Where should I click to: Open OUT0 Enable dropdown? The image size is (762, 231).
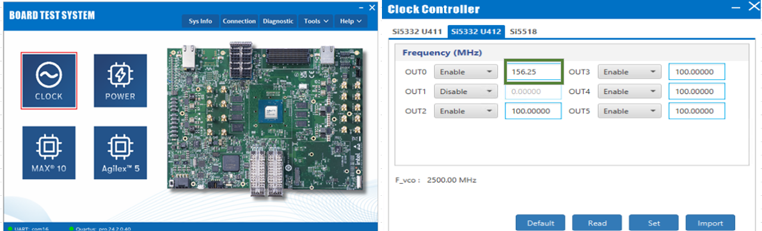466,72
